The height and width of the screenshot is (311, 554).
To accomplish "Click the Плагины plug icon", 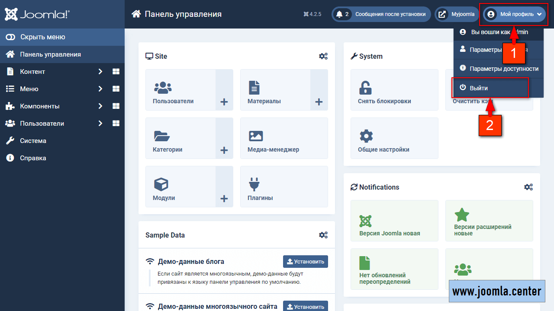I will (254, 184).
